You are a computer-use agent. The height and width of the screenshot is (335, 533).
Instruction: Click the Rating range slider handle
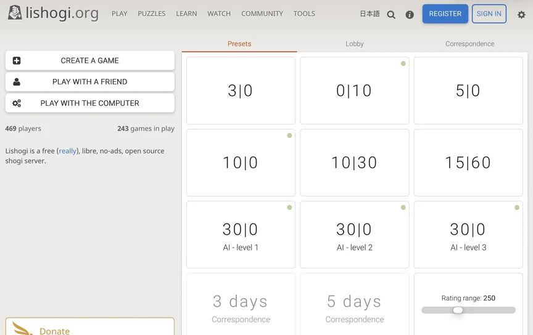(x=458, y=310)
